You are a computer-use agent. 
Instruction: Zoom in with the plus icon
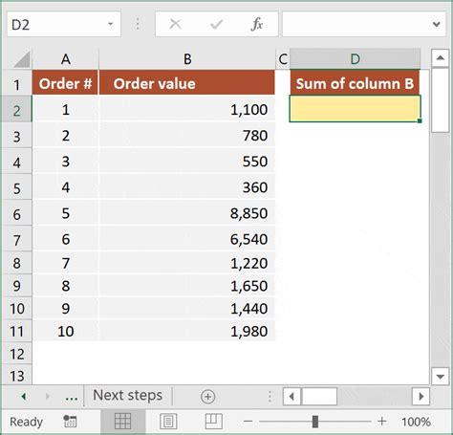coord(382,422)
